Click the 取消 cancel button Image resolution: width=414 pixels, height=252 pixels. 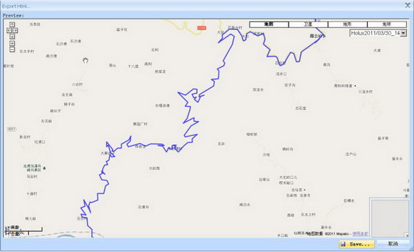[393, 244]
